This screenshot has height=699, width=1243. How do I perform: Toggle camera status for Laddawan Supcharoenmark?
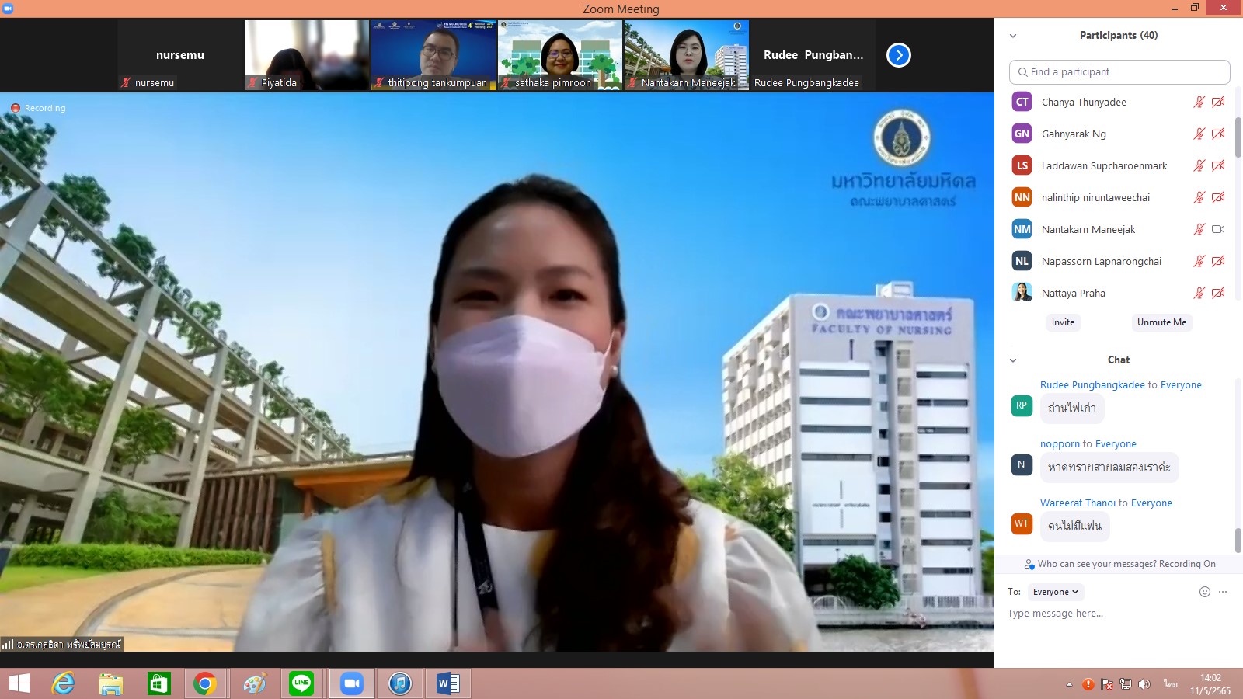point(1218,165)
